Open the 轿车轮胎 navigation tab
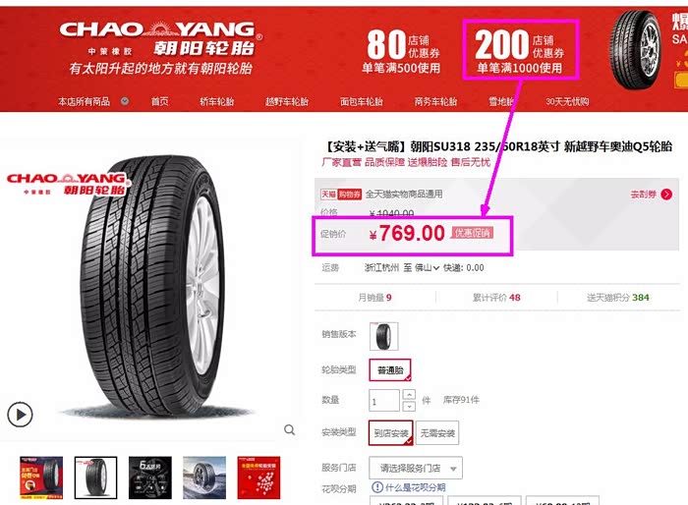Viewport: 688px width, 505px height. 217,101
